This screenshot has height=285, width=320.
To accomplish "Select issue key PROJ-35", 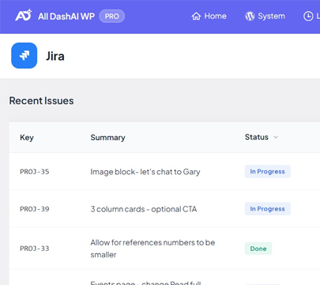I will click(35, 172).
